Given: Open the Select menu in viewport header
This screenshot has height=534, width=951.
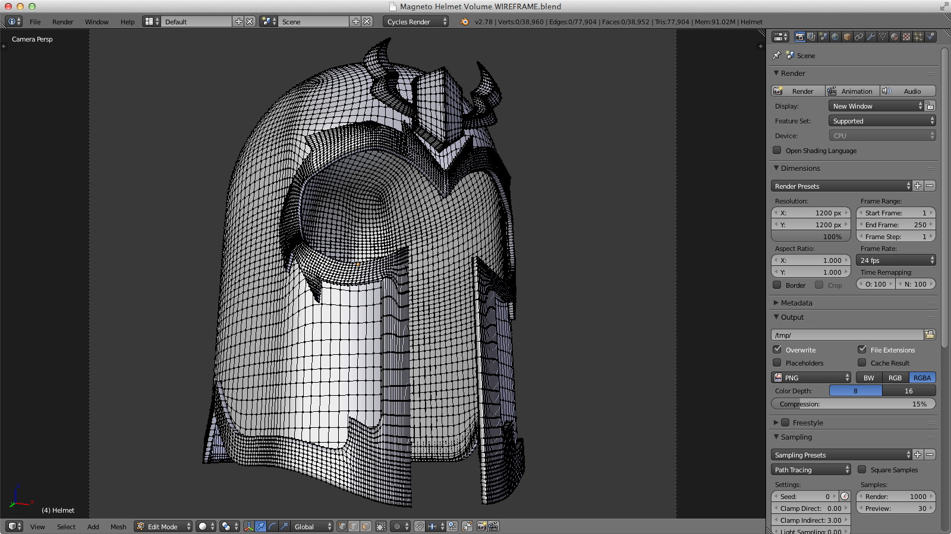Looking at the screenshot, I should [x=66, y=526].
